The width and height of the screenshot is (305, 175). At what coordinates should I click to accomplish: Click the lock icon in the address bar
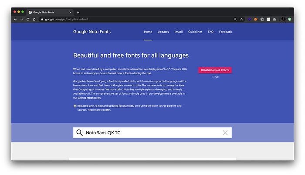[42, 20]
